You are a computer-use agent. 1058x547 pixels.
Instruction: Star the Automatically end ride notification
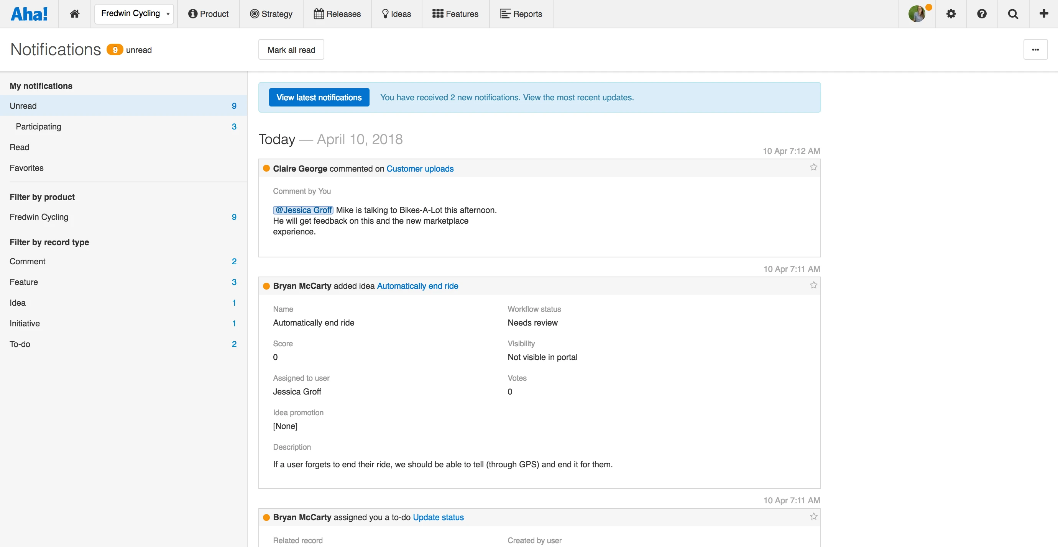pyautogui.click(x=813, y=285)
